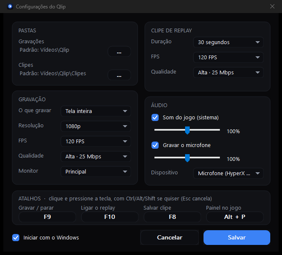This screenshot has height=255, width=282.
Task: Click the GRAVAÇÃO section heading
Action: tap(32, 99)
